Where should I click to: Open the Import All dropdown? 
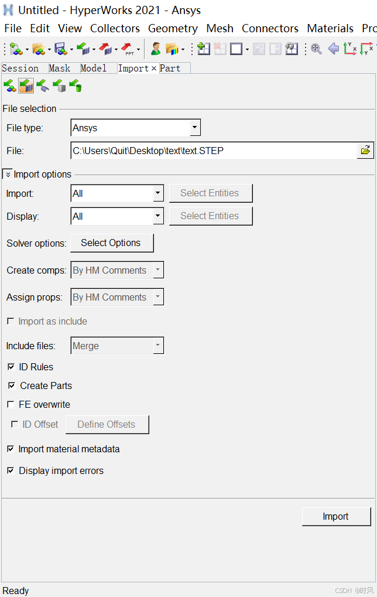point(158,193)
